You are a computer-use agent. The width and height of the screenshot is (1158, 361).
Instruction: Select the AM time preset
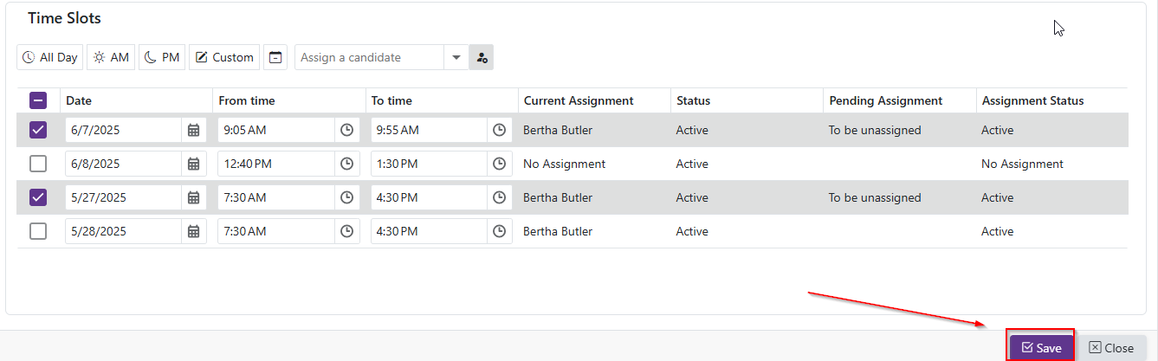click(112, 57)
